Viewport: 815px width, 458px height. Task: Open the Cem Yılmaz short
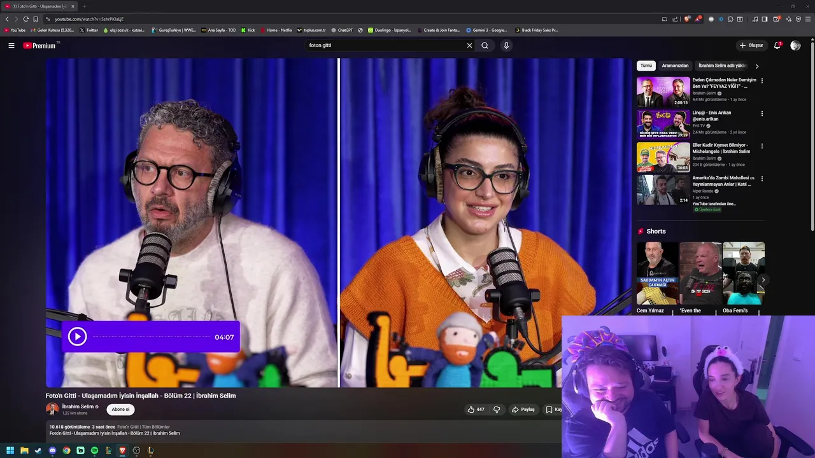pyautogui.click(x=657, y=273)
